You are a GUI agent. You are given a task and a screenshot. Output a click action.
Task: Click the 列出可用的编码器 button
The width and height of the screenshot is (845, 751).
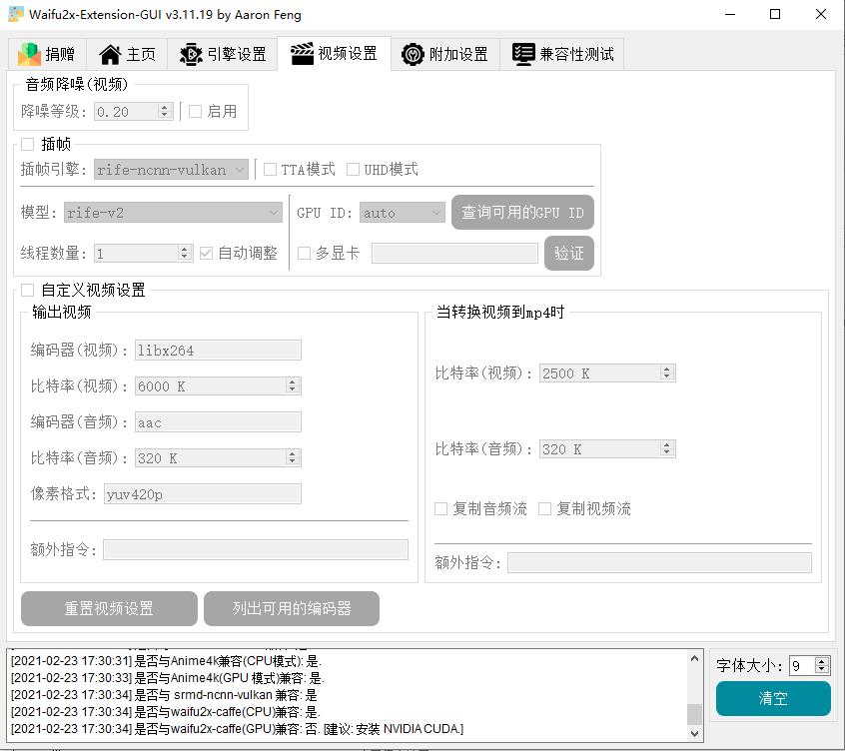pyautogui.click(x=292, y=609)
